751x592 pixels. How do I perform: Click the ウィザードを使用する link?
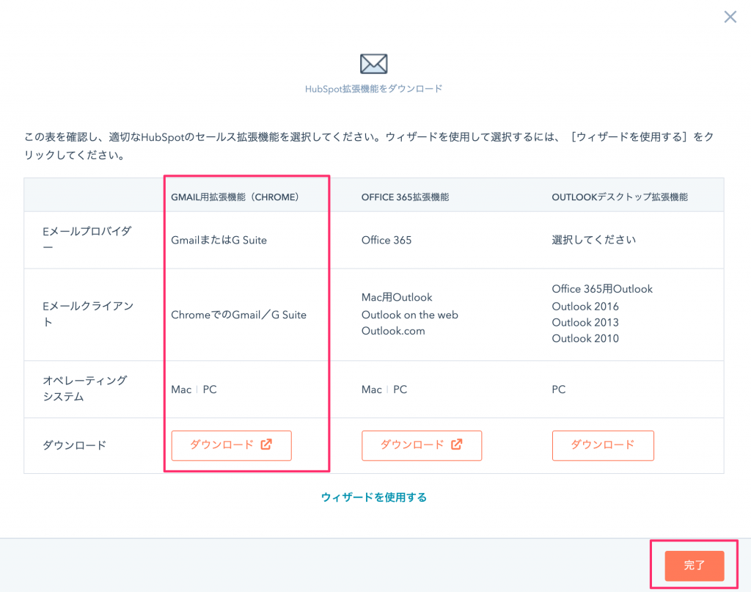[x=373, y=497]
